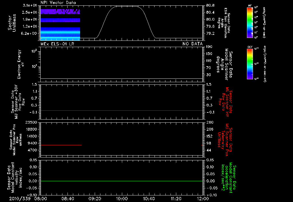Select the "MEx ELS-01 LR" panel title
The width and height of the screenshot is (293, 202).
pos(57,44)
